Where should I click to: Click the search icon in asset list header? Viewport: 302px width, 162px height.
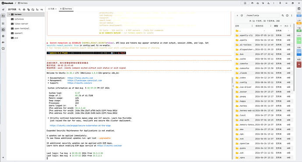(x=19, y=10)
